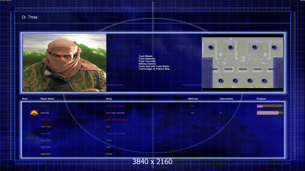Select start position 1 on the map
The height and width of the screenshot is (171, 305).
click(211, 47)
